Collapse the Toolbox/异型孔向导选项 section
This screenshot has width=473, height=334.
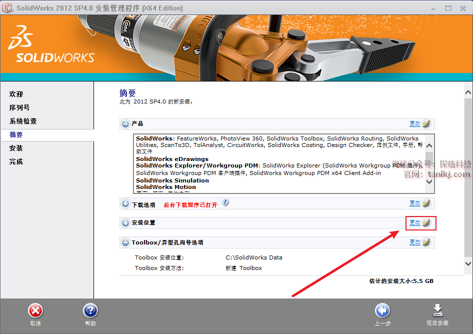click(x=125, y=242)
